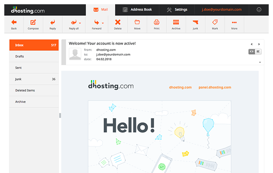Screen dimensions: 273x173
Task: Open the Archive folder in sidebar
Action: (34, 102)
